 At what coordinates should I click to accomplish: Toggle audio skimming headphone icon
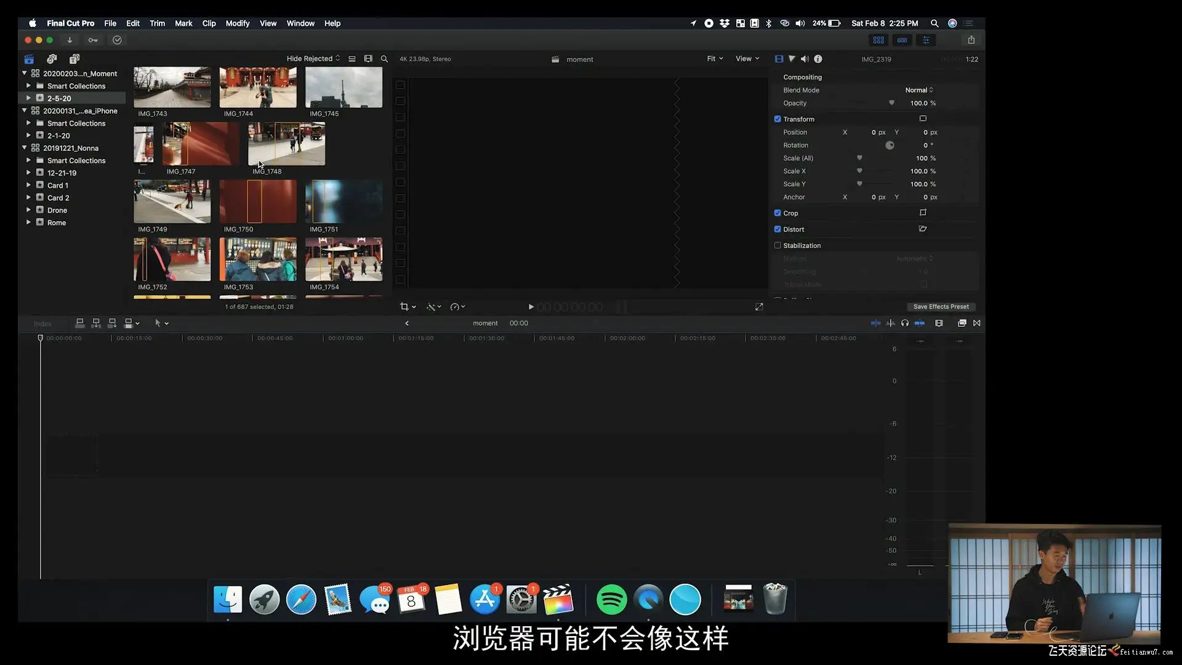[904, 323]
